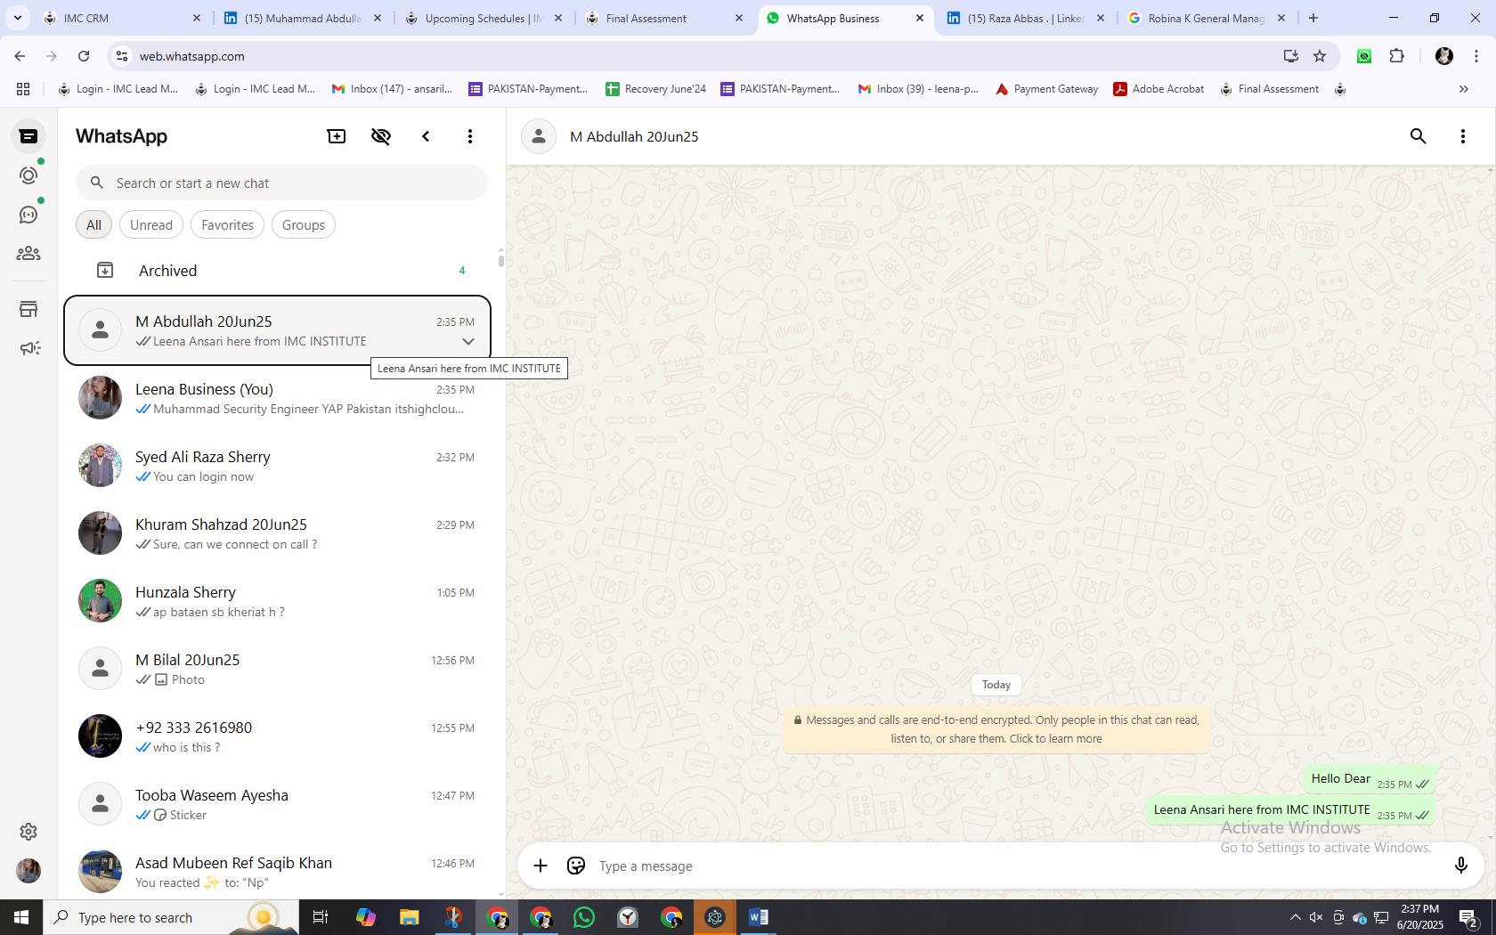Screen dimensions: 1496x935
Task: Open Windows Start menu
Action: point(21,917)
